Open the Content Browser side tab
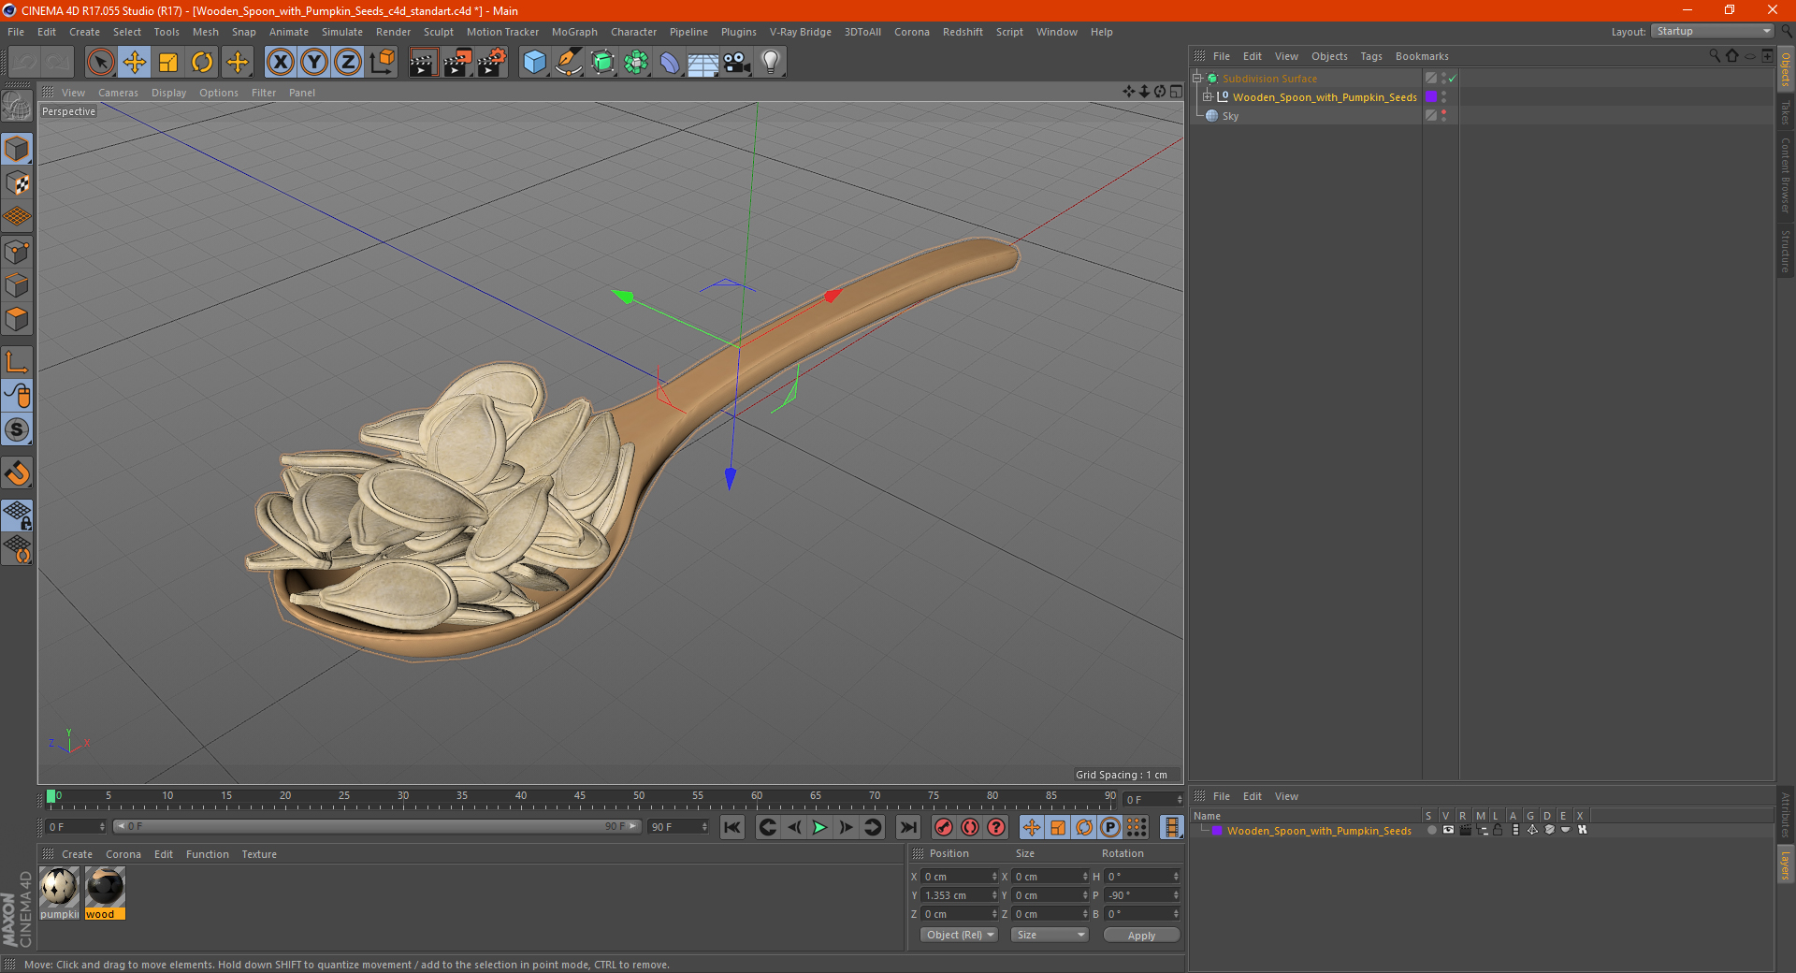Image resolution: width=1796 pixels, height=973 pixels. click(x=1786, y=175)
